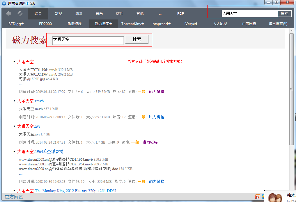Screen dimensions: 296x202
Task: Click the 文件数: 10 value
Action: point(76,181)
